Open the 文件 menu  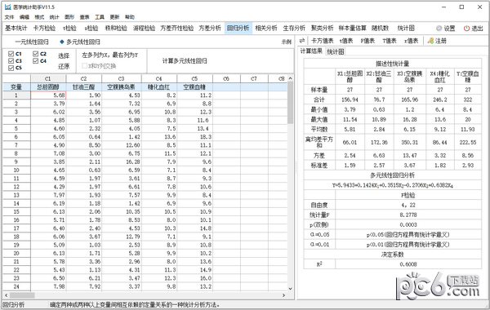9,17
